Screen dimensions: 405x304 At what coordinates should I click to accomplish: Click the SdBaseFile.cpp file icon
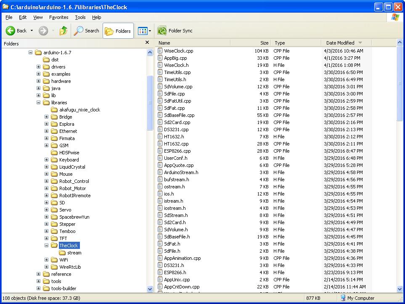click(160, 115)
